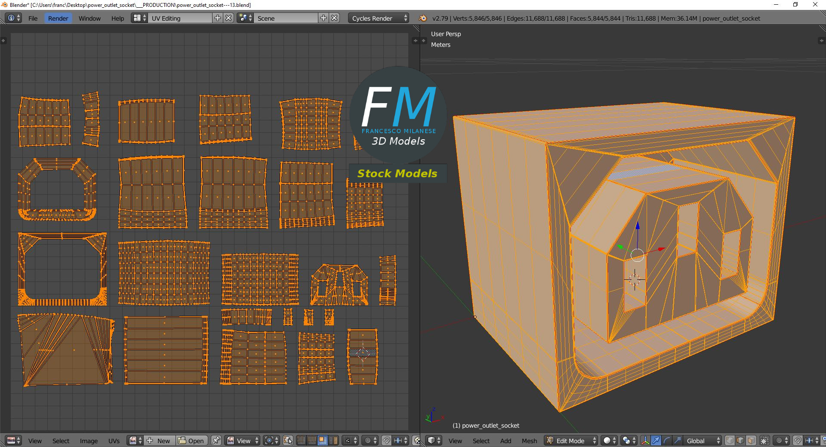Viewport: 826px width, 447px height.
Task: Open the 3D viewport View menu
Action: point(455,441)
